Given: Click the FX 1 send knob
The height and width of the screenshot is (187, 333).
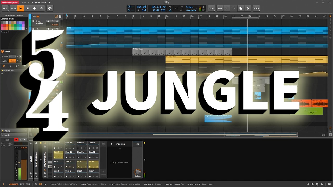Looking at the screenshot, I should click(x=10, y=144).
